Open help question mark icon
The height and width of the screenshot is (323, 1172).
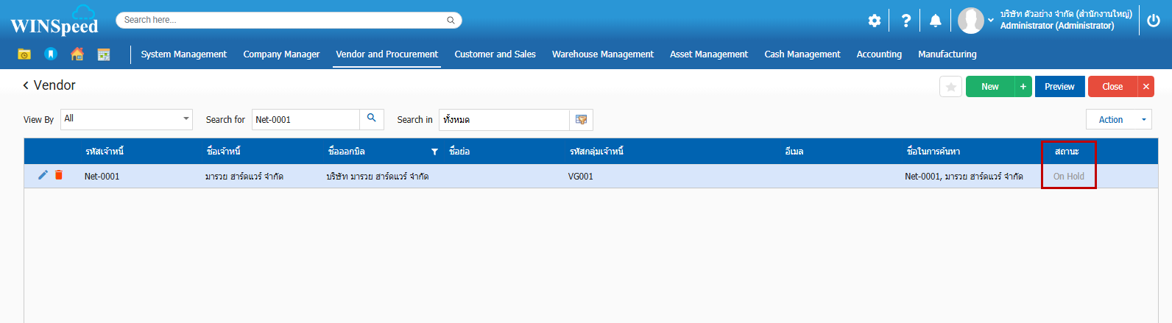[906, 21]
